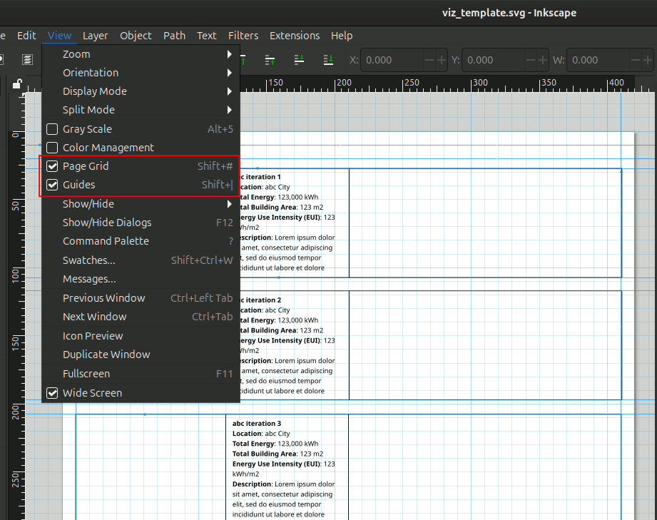Disable the Wide Screen checkbox
The image size is (657, 520).
click(52, 393)
